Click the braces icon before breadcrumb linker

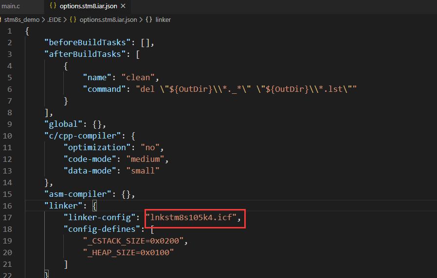(x=149, y=20)
